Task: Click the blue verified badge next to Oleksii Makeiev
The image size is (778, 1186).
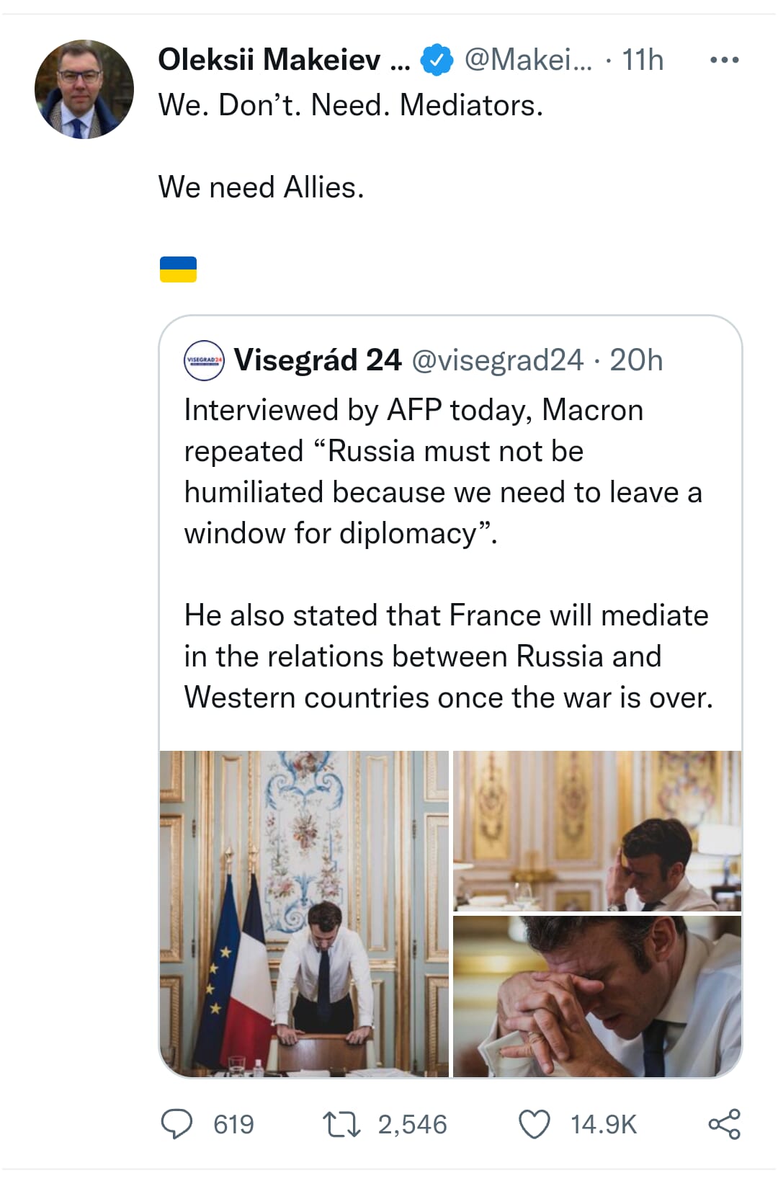Action: [436, 61]
